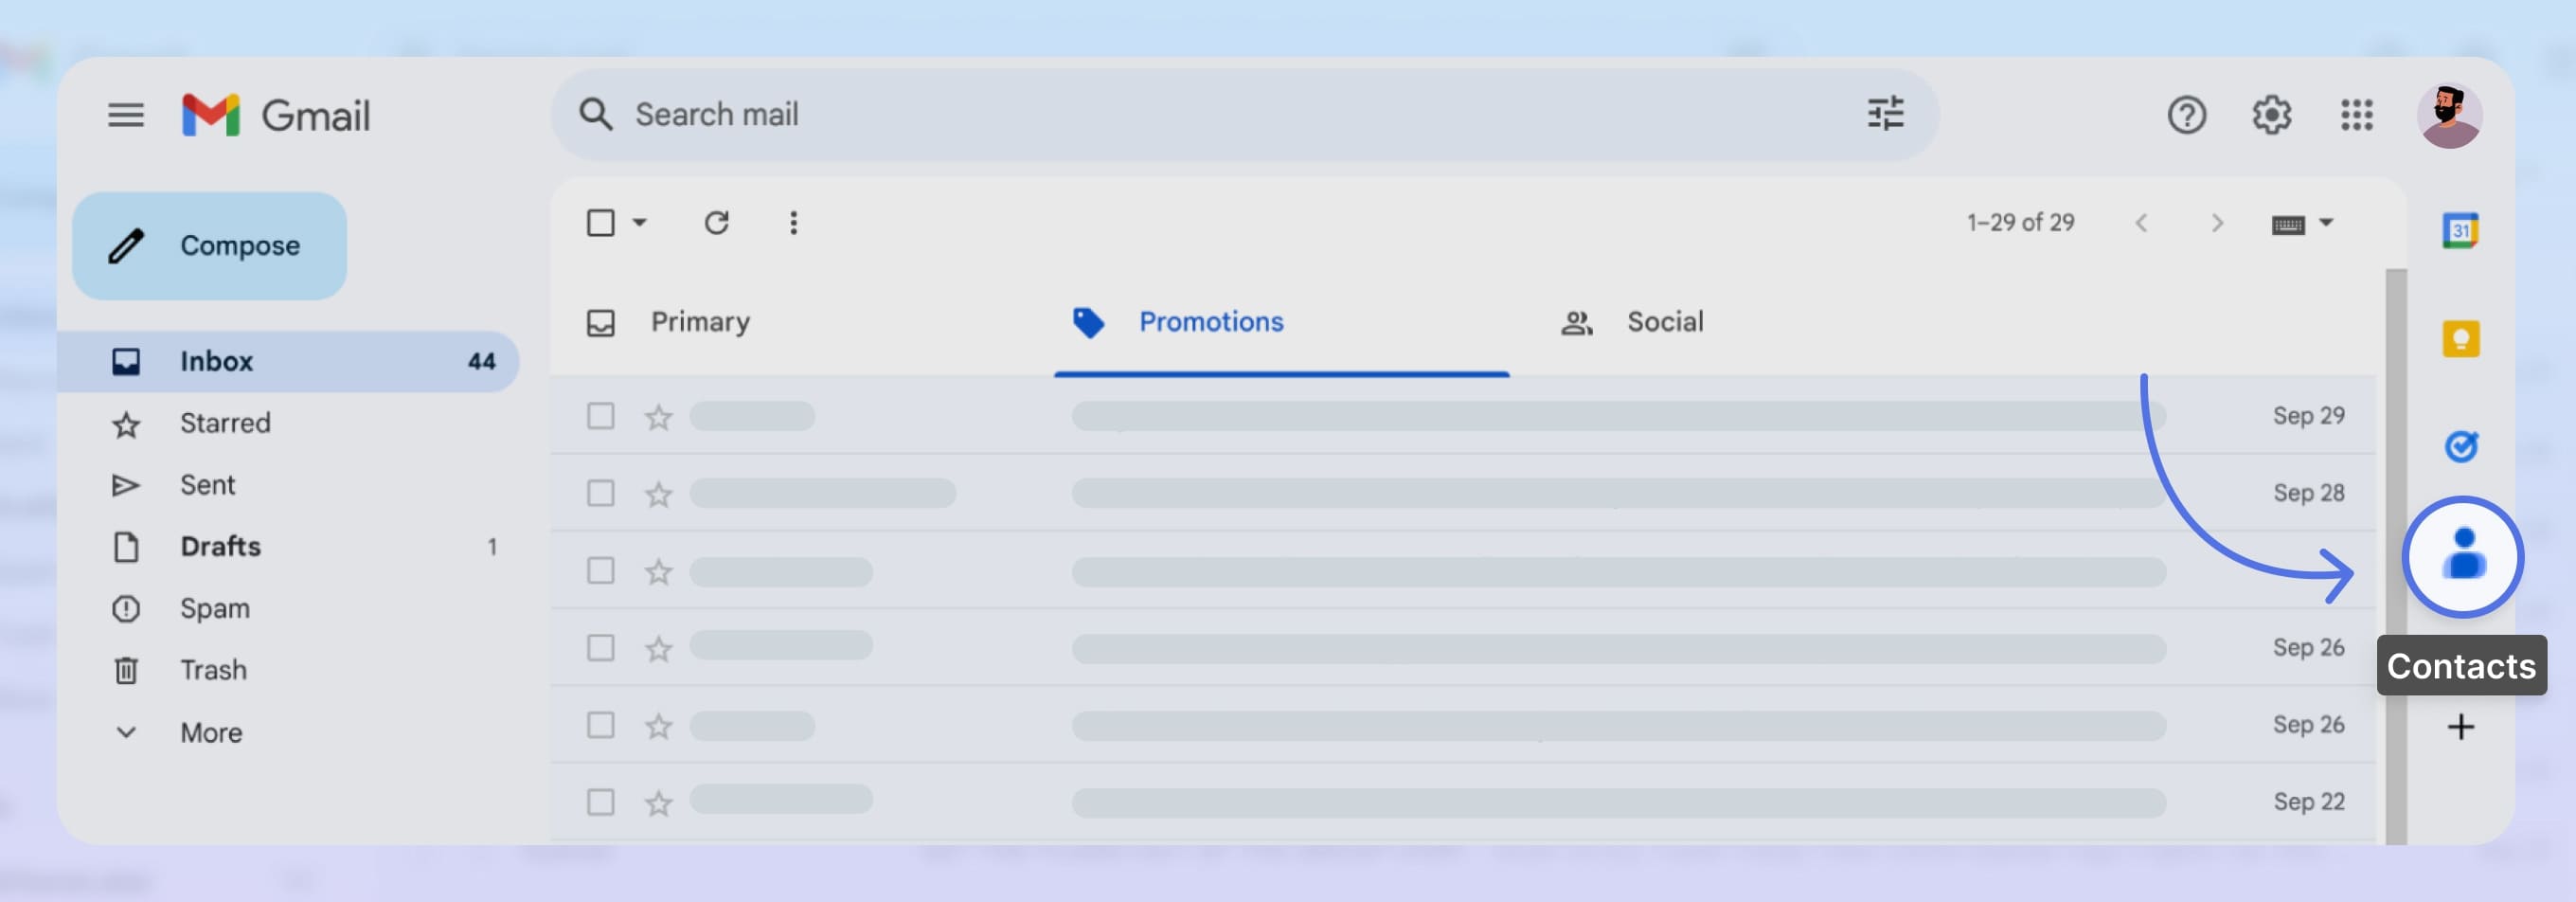Open Gmail settings
This screenshot has height=902, width=2576.
pos(2270,114)
